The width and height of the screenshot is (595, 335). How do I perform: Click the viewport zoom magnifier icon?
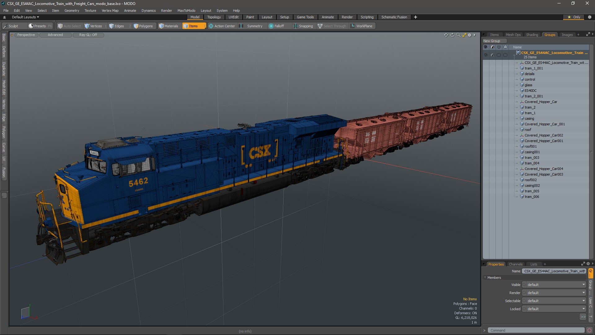[x=458, y=35]
